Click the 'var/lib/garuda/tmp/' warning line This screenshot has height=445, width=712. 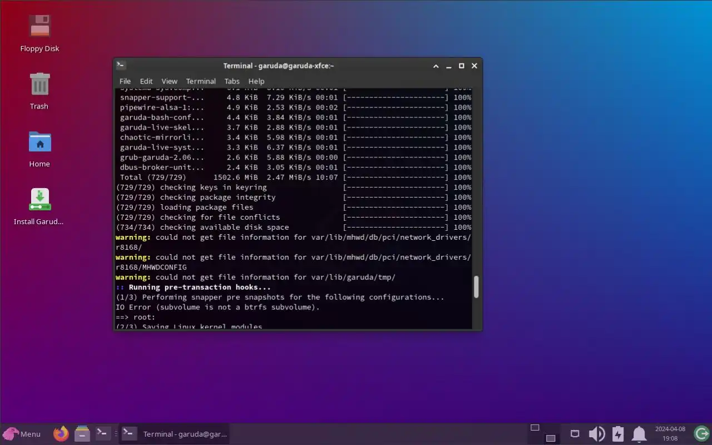(x=255, y=278)
